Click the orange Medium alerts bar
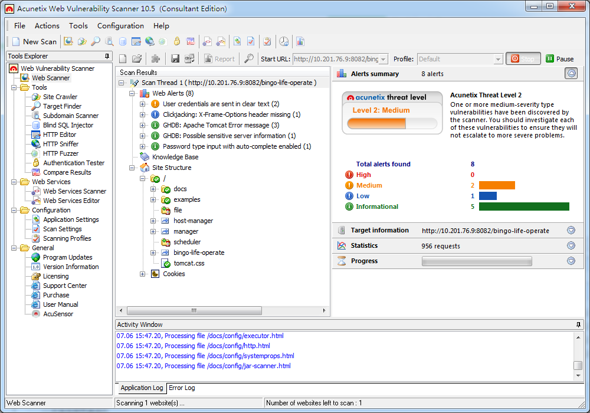590x413 pixels. [x=497, y=185]
